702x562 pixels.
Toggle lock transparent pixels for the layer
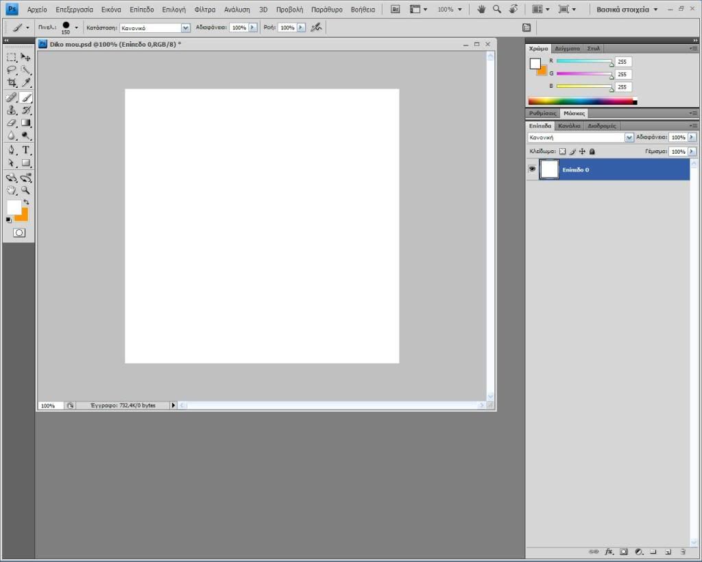pos(562,152)
